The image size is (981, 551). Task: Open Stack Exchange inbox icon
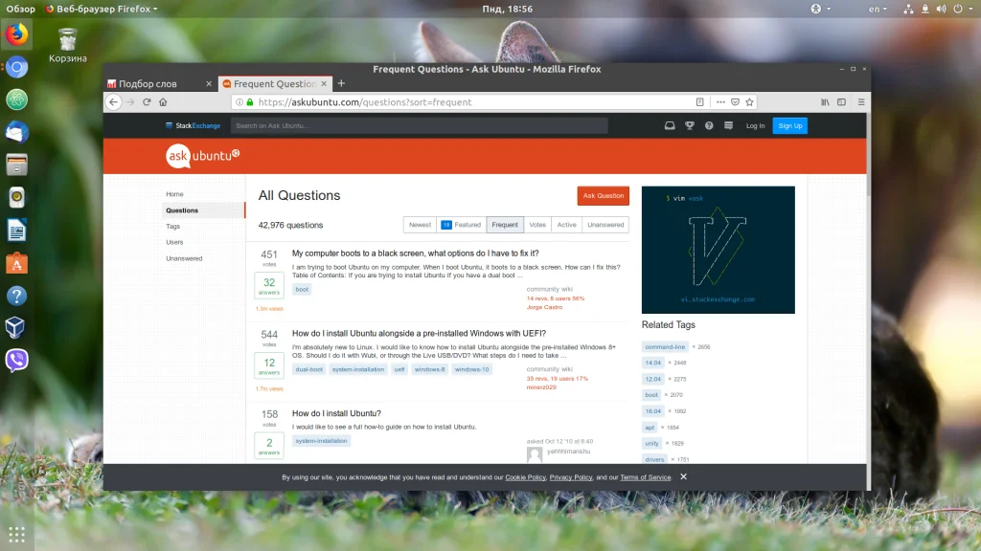pos(670,125)
